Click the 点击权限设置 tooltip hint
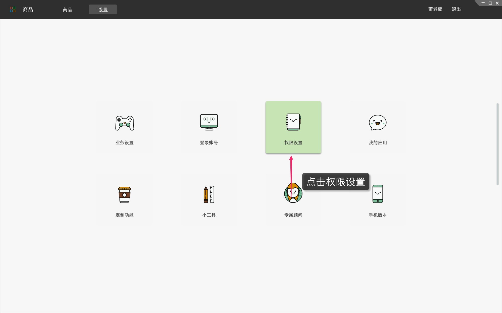Screen dimensions: 502x313 click(336, 182)
